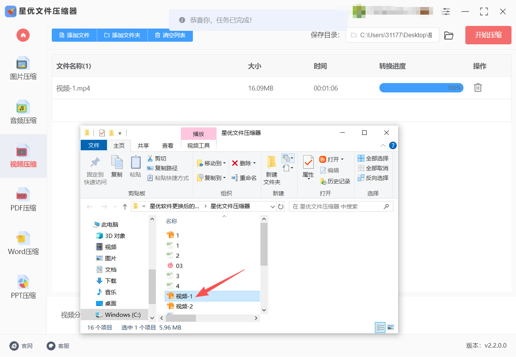
Task: Browse save directory folder icon
Action: pyautogui.click(x=449, y=35)
